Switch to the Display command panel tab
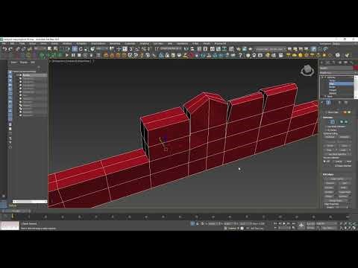The image size is (358, 268). (346, 63)
